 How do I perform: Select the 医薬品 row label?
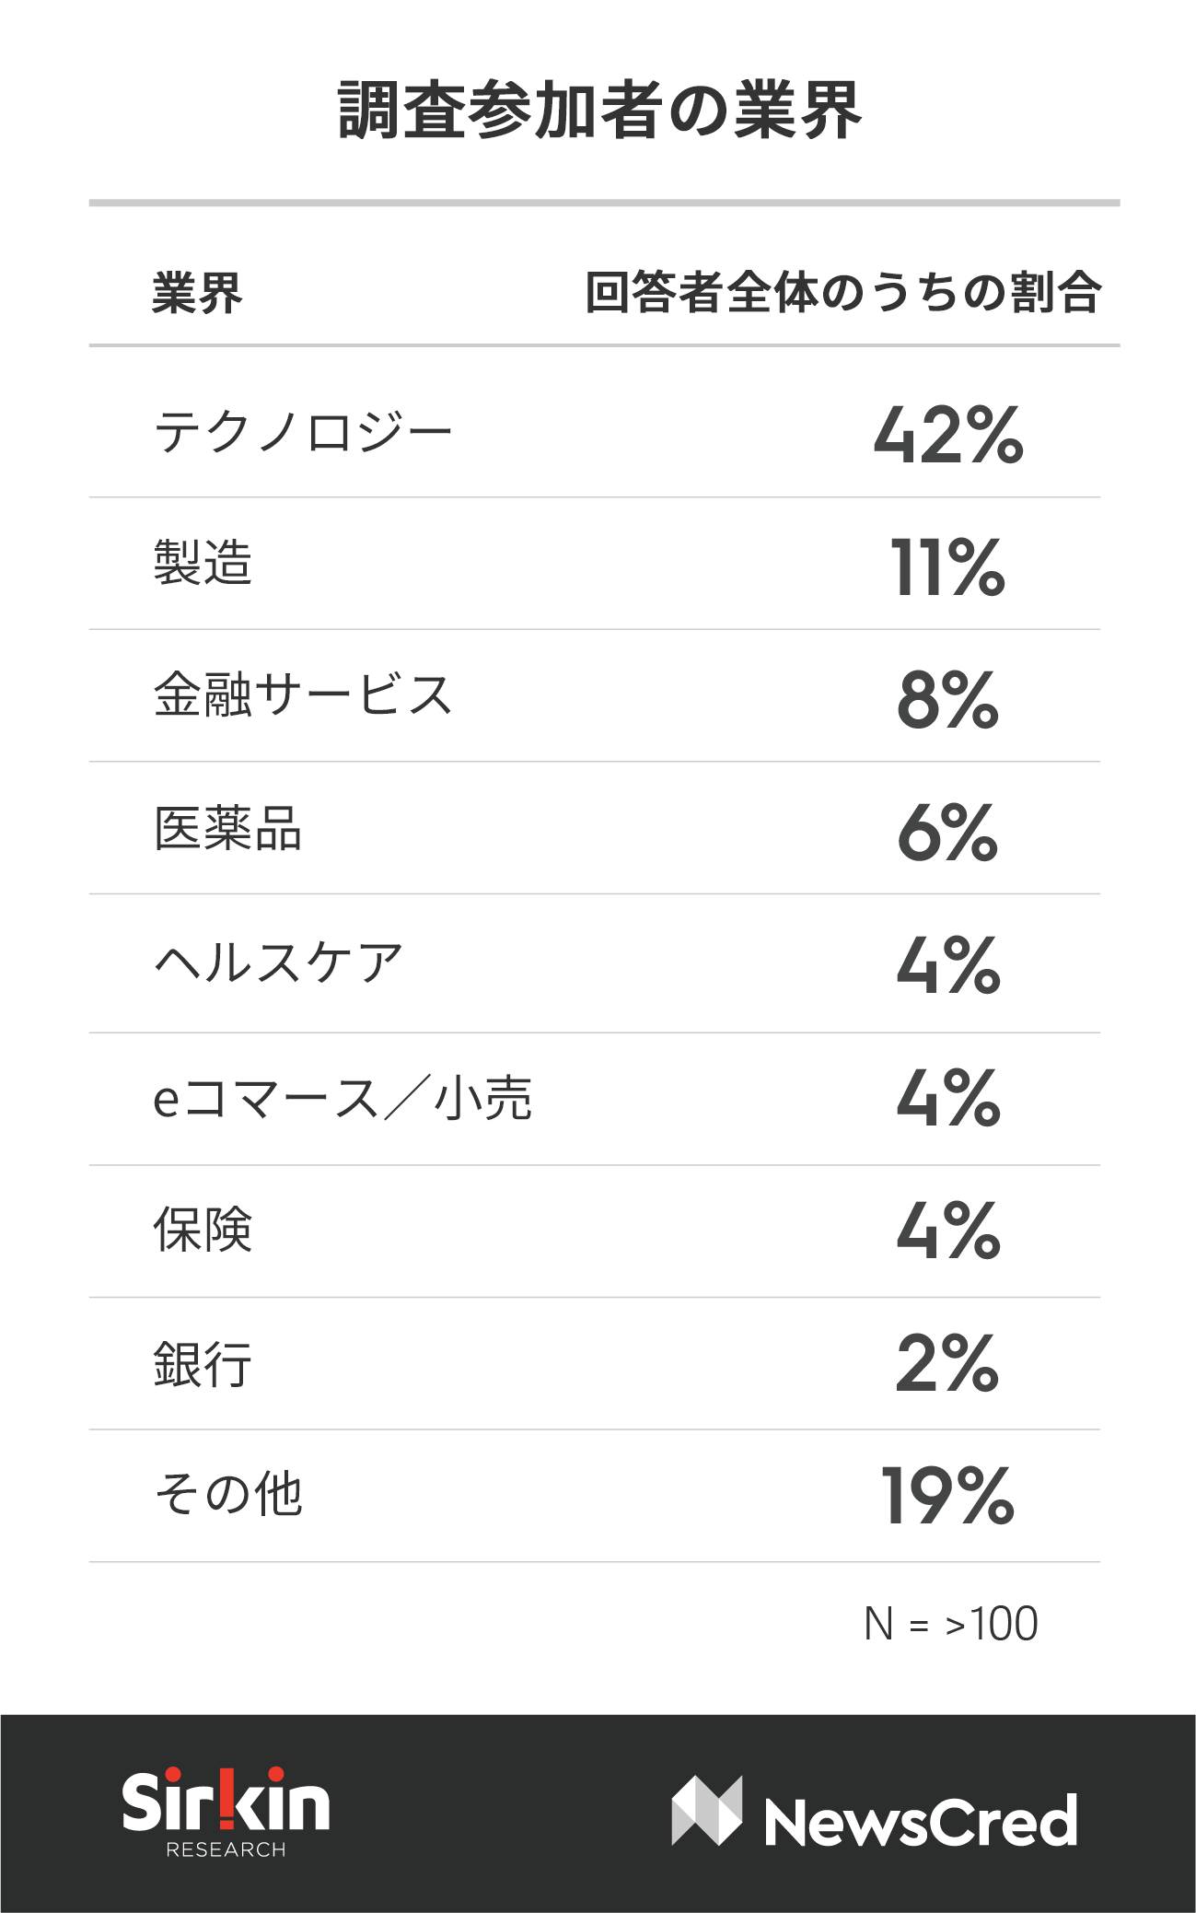coord(227,828)
